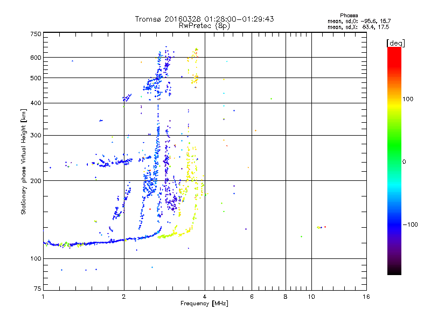
Task: Click the colorbar tick label '0'
Action: (404, 162)
